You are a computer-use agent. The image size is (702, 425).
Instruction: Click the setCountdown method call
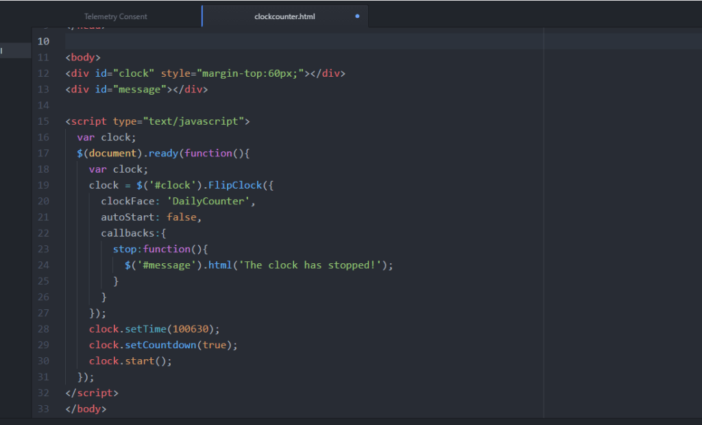[x=160, y=345]
